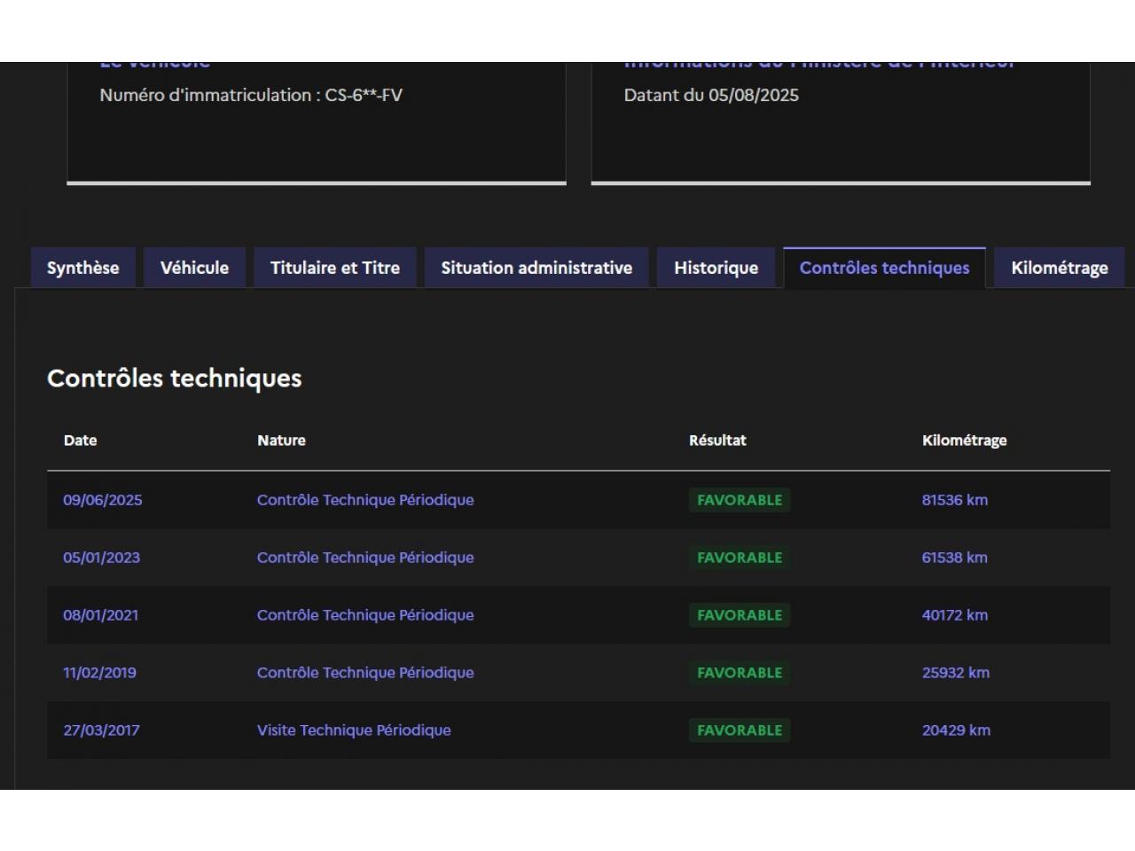Click the 27/03/2017 inspection date
Image resolution: width=1135 pixels, height=851 pixels.
[x=101, y=730]
